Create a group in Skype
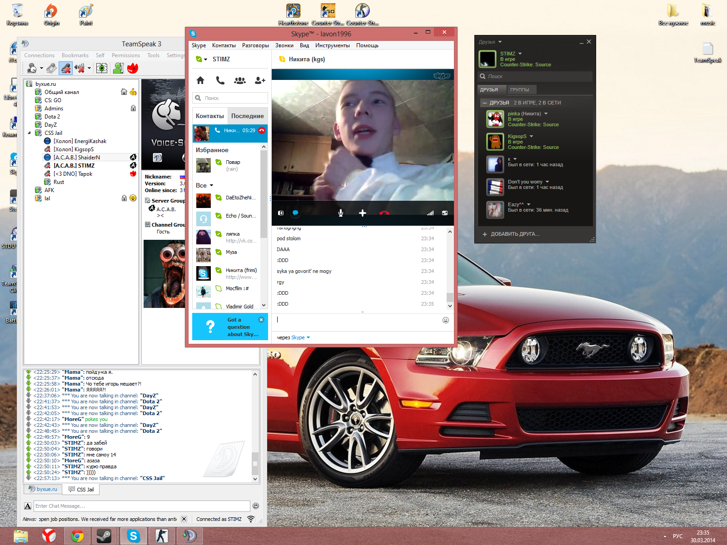727x545 pixels. (x=240, y=80)
